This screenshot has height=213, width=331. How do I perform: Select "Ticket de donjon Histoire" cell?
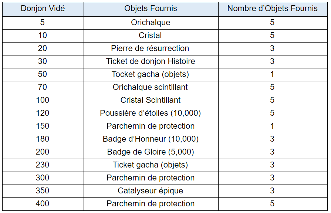coord(151,61)
